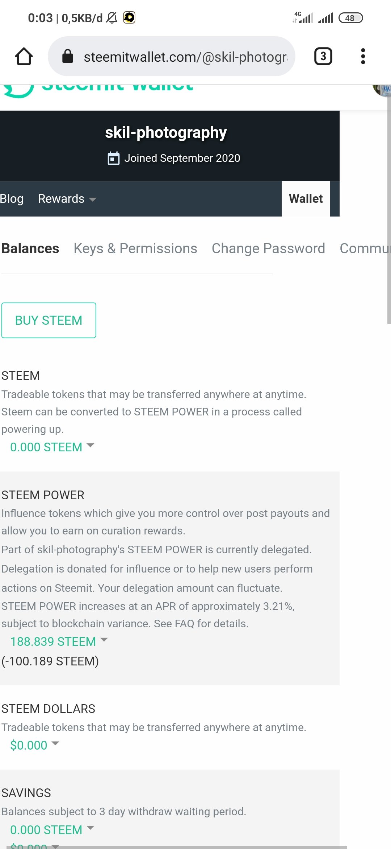This screenshot has height=849, width=391.
Task: Go to the Blog tab
Action: coord(12,199)
